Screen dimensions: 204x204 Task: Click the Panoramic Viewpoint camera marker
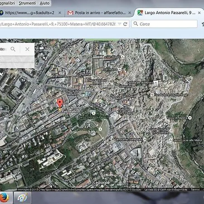coord(145,139)
